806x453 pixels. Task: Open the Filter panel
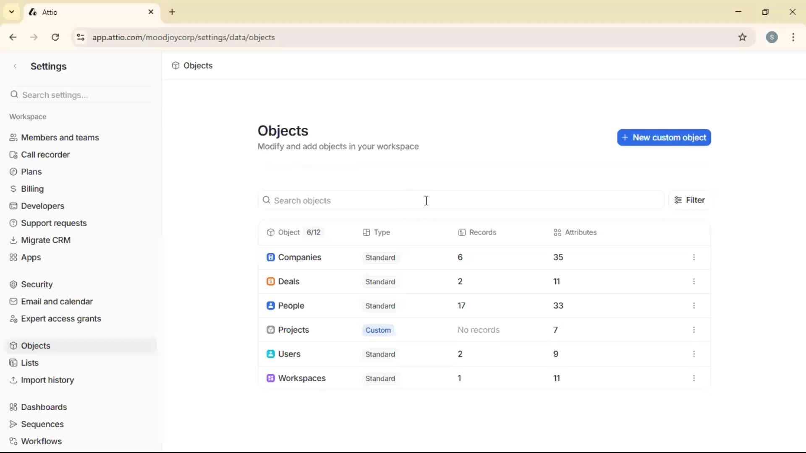690,200
